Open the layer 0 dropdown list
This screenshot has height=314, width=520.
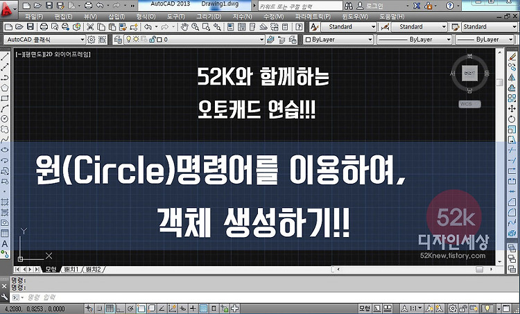tap(194, 40)
